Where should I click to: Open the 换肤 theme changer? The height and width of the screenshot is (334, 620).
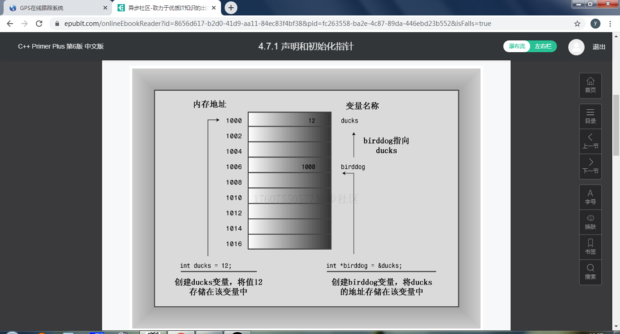click(590, 221)
